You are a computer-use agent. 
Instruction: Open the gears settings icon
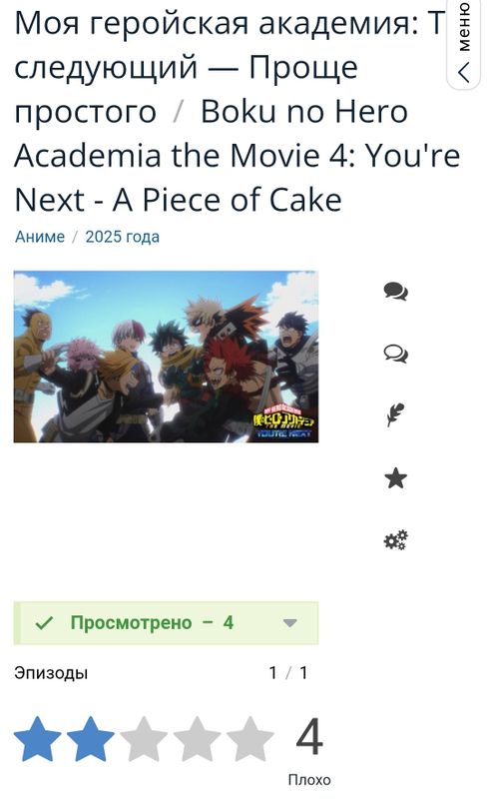click(x=395, y=540)
